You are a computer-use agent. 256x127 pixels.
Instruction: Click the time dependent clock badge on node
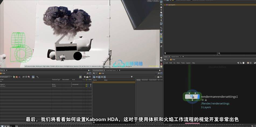[x=203, y=100]
